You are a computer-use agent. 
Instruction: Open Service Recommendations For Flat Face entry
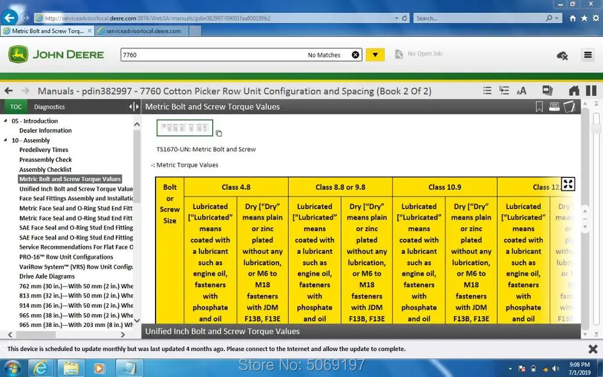point(76,247)
